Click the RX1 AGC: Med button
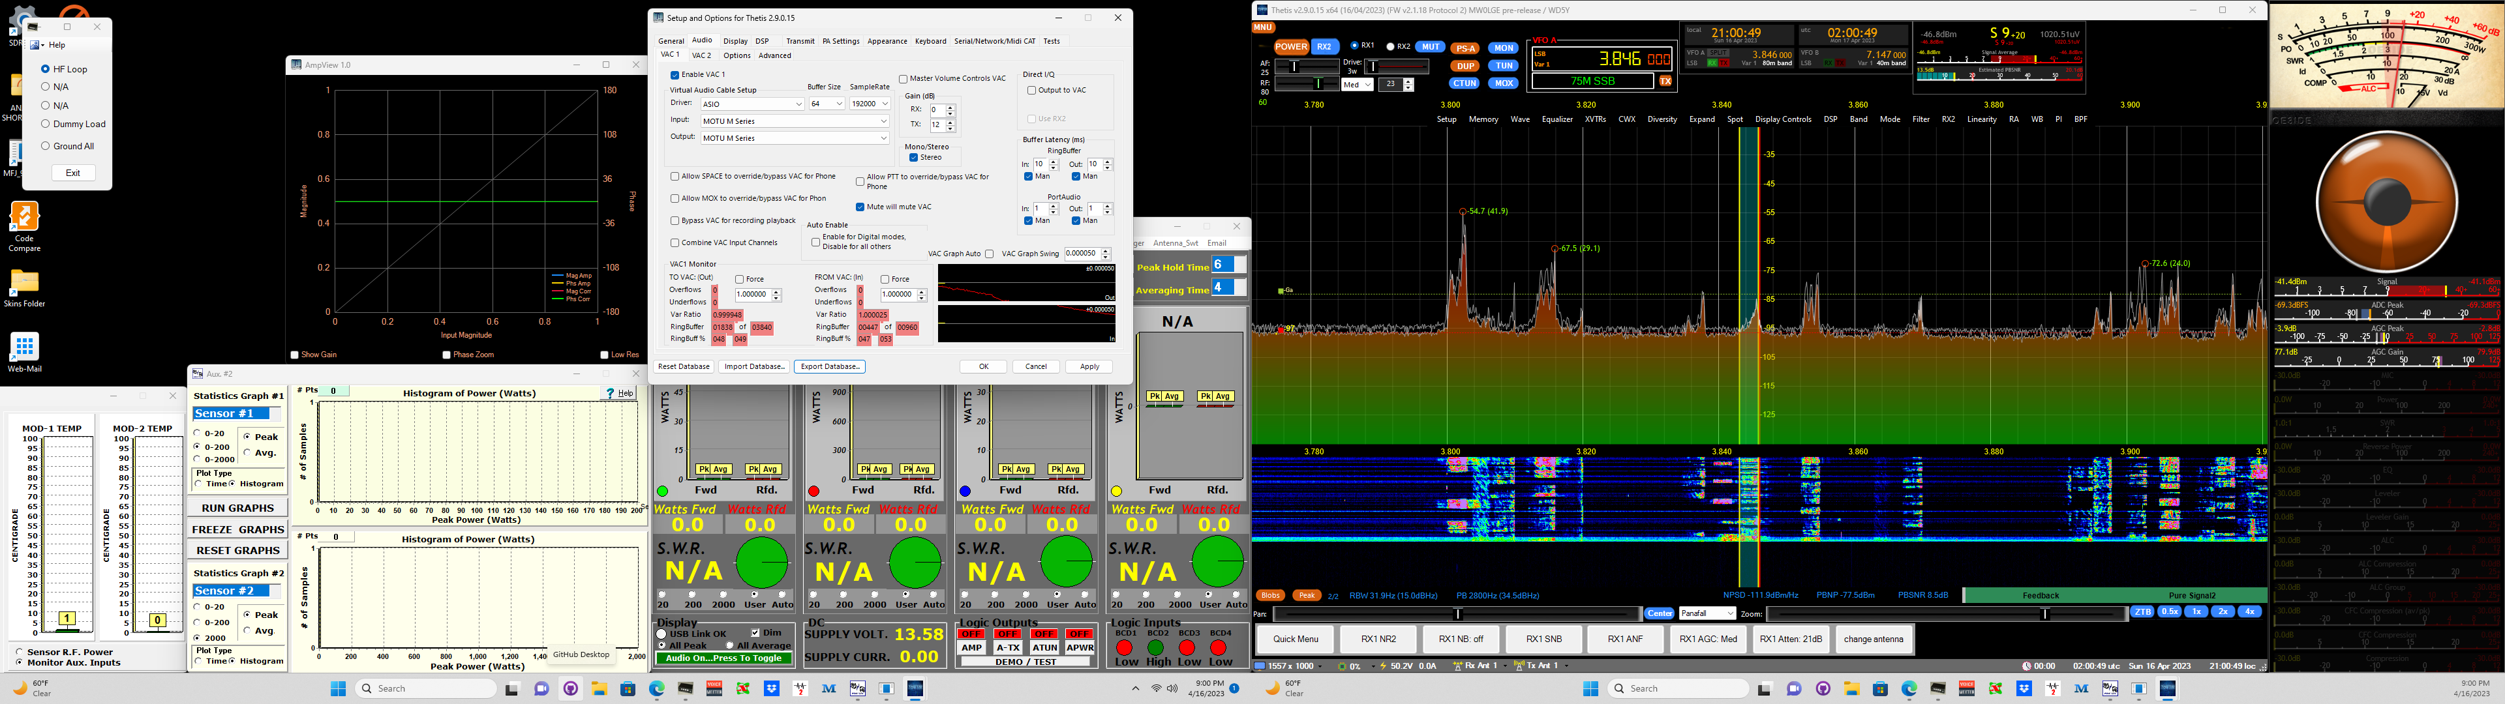Image resolution: width=2505 pixels, height=704 pixels. click(1708, 639)
